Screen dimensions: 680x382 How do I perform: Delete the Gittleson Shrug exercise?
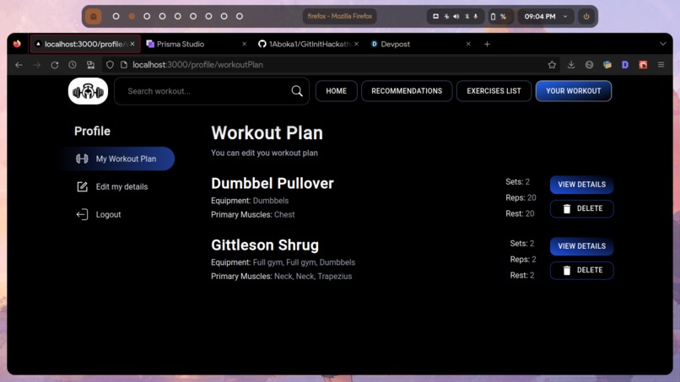tap(581, 270)
